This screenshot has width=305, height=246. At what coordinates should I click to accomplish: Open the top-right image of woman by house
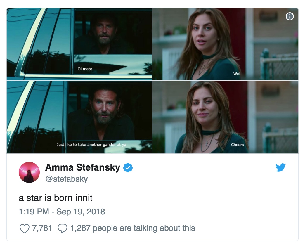tap(225, 44)
